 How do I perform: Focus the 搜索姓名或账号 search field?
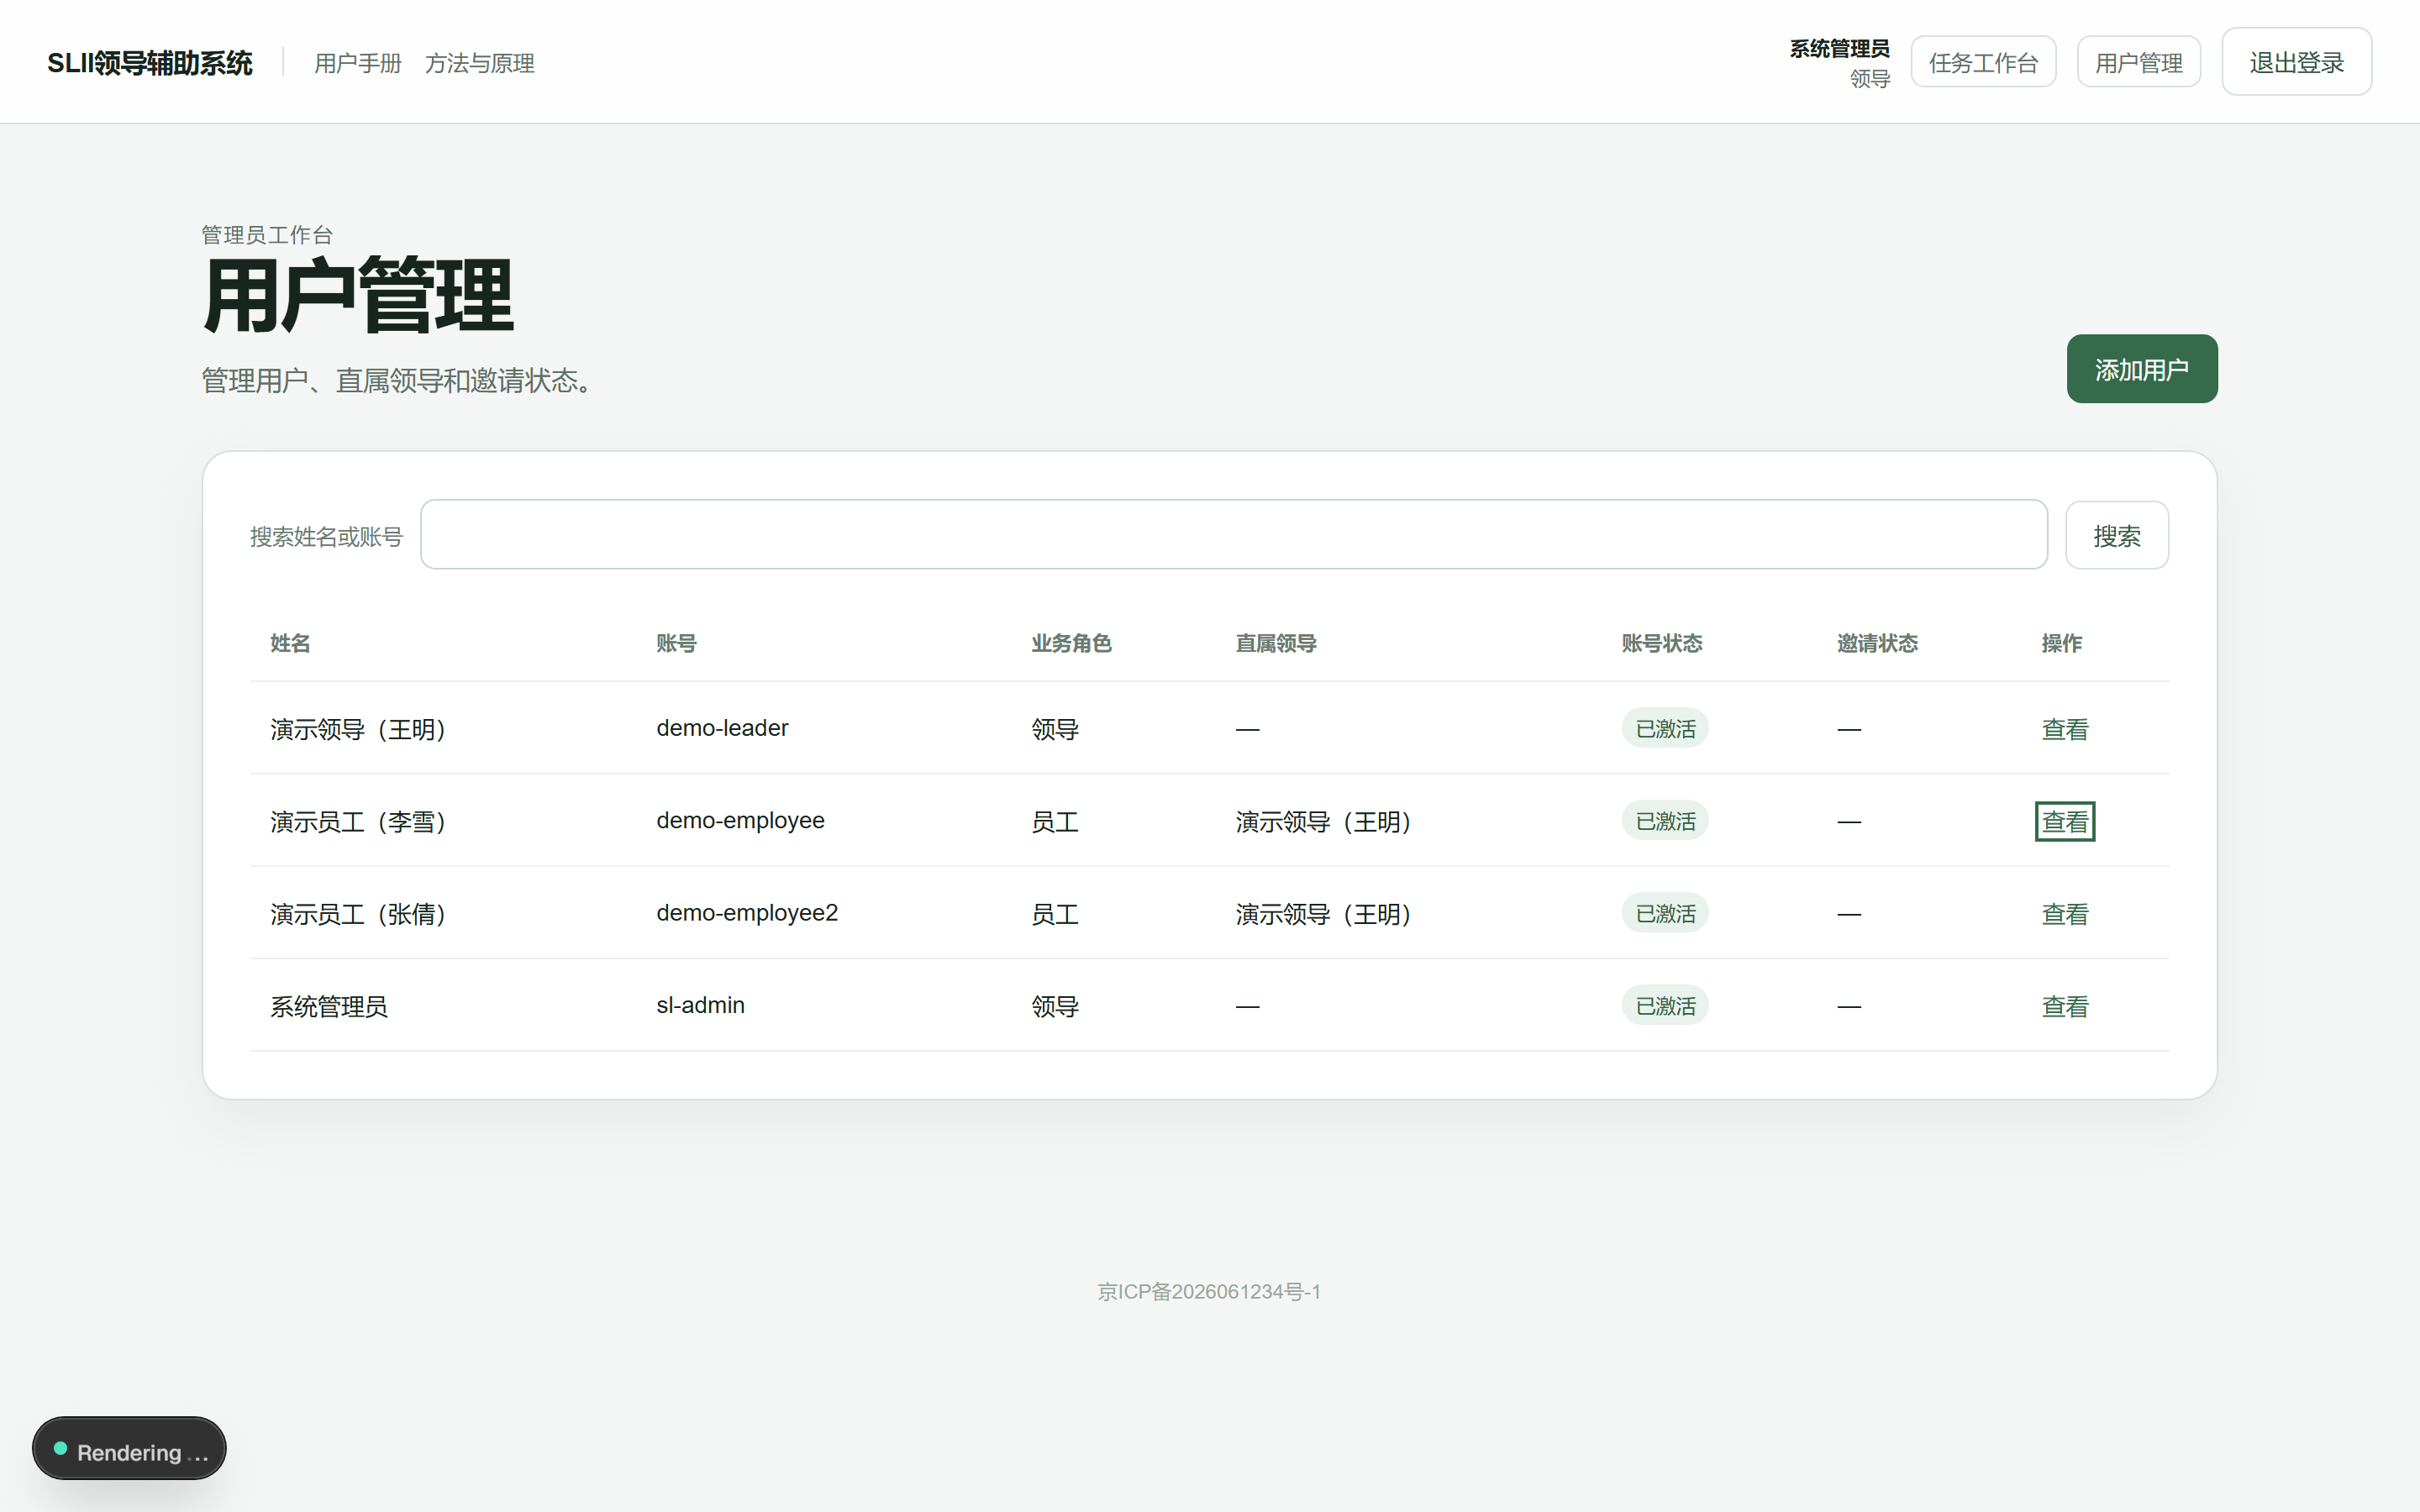coord(1234,535)
